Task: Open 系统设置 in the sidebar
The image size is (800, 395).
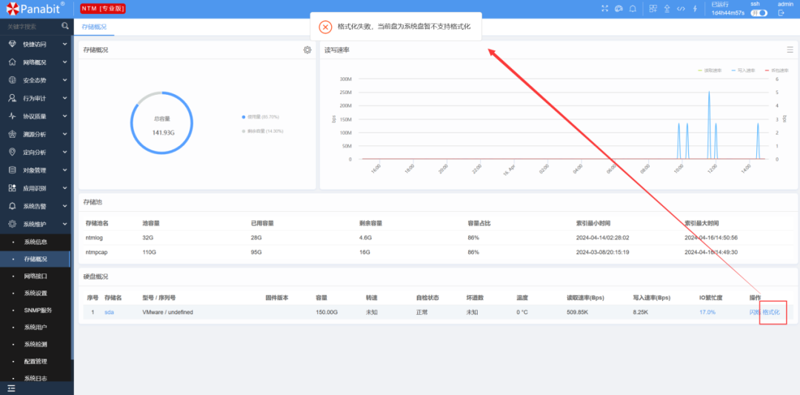Action: tap(36, 293)
